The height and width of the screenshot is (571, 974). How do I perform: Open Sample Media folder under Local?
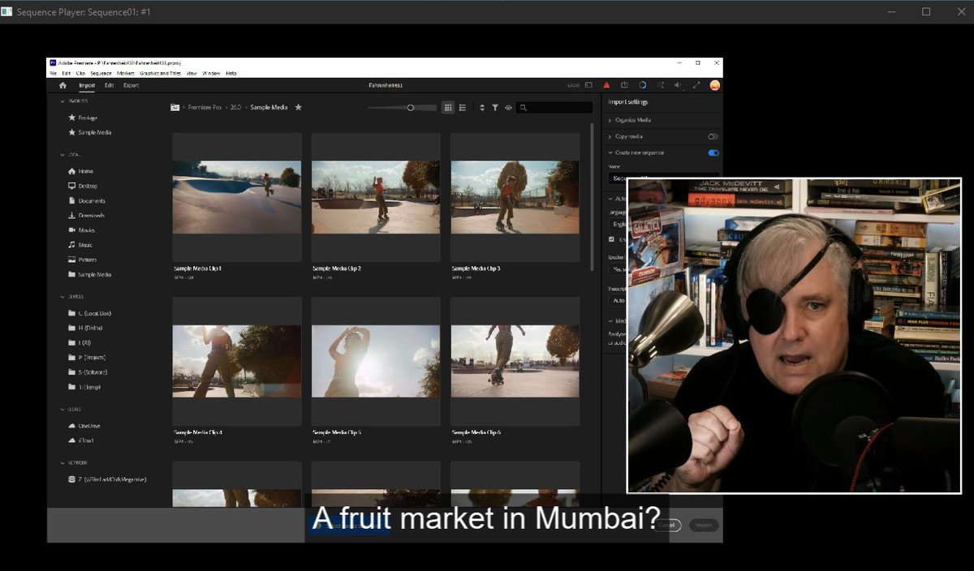click(x=89, y=274)
